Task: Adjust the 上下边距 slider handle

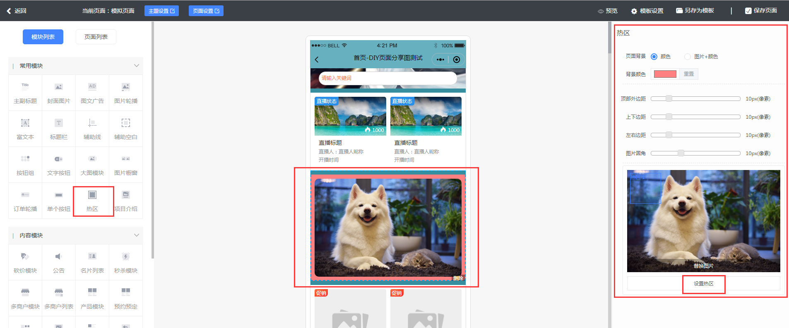Action: coord(669,117)
